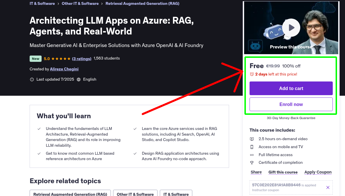Click the course title heading
This screenshot has width=345, height=196.
tap(112, 26)
